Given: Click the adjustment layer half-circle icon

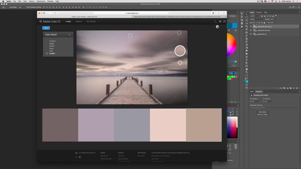Looking at the screenshot, I should [287, 88].
